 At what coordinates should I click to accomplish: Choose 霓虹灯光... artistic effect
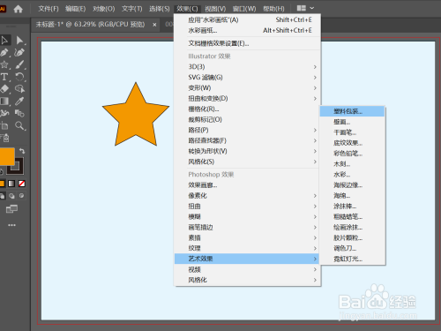(352, 259)
